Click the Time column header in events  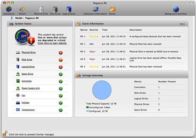105,30
